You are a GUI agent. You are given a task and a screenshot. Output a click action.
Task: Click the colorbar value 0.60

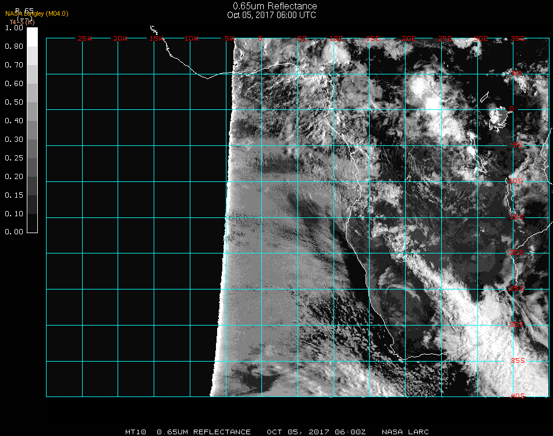[14, 84]
